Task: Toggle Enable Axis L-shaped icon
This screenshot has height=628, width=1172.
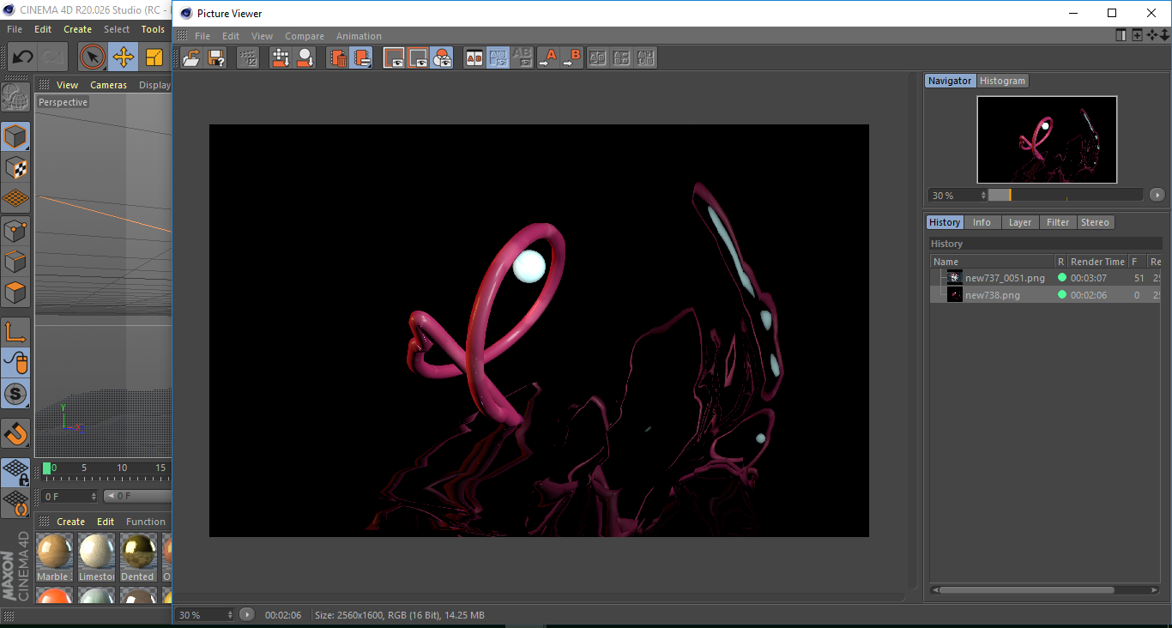Action: (x=15, y=332)
